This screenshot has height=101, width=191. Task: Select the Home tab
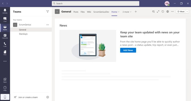pos(114,12)
